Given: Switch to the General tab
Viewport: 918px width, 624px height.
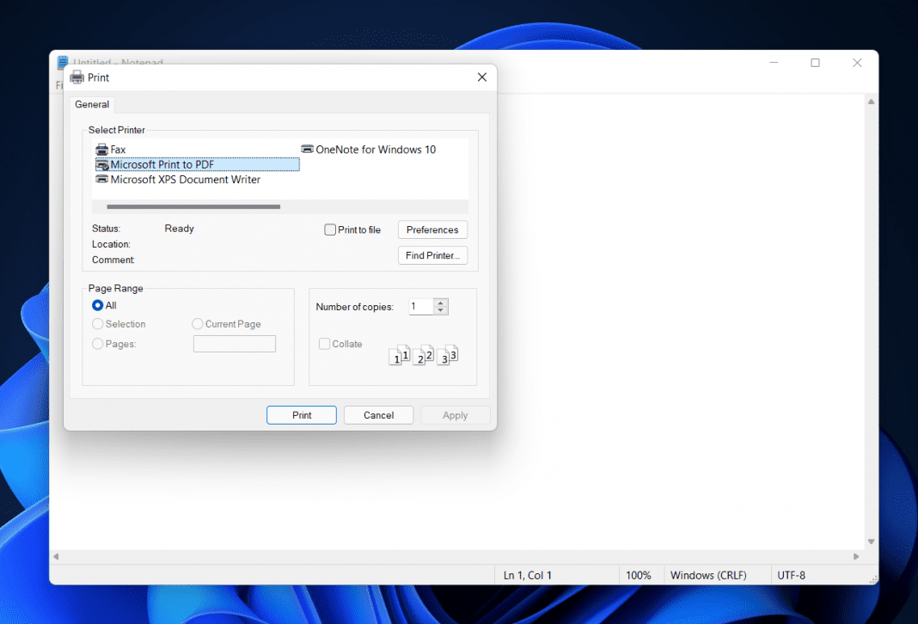Looking at the screenshot, I should [91, 104].
